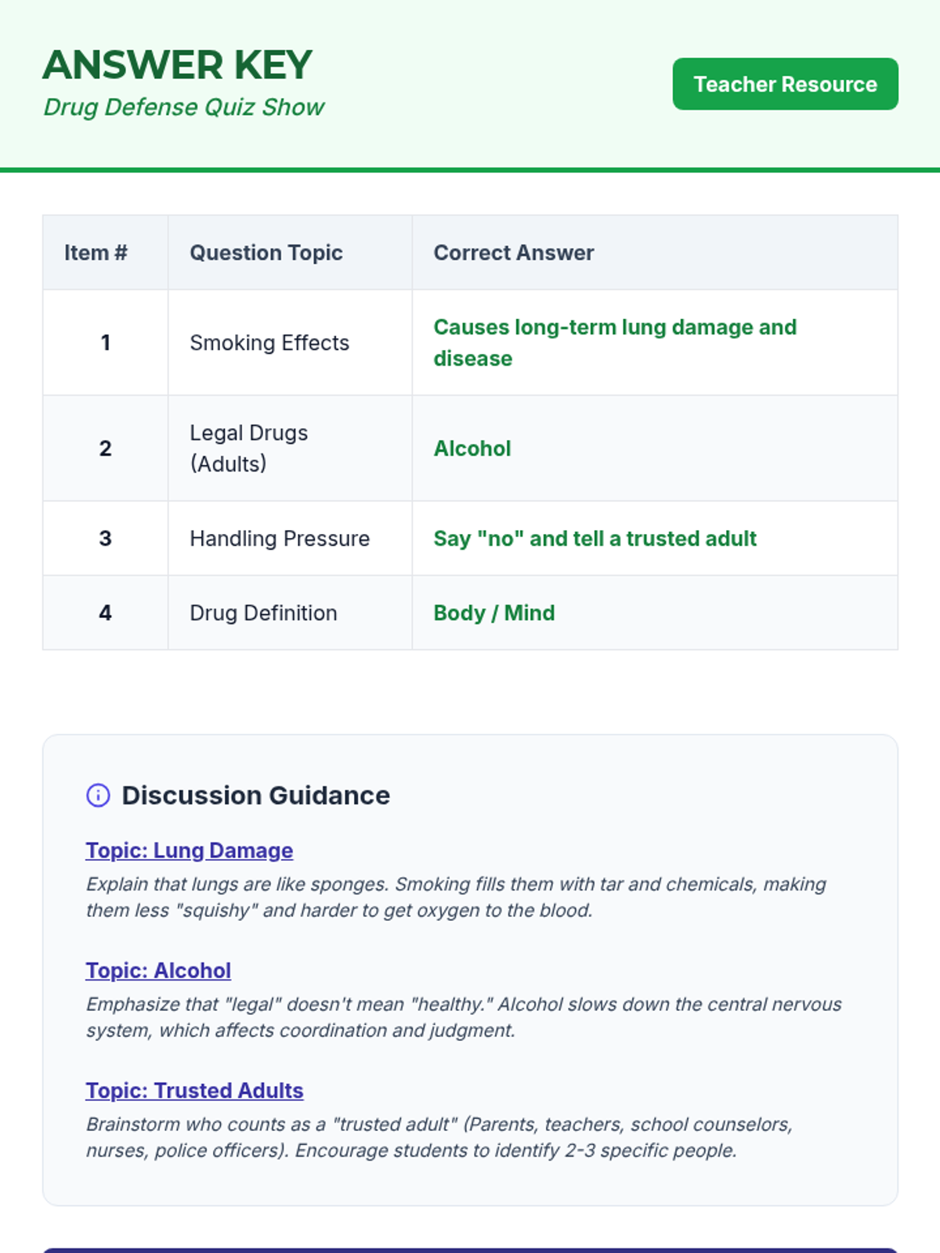940x1253 pixels.
Task: Click item number 4 in the table
Action: click(105, 613)
